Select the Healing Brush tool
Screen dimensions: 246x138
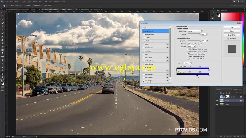coord(2,33)
